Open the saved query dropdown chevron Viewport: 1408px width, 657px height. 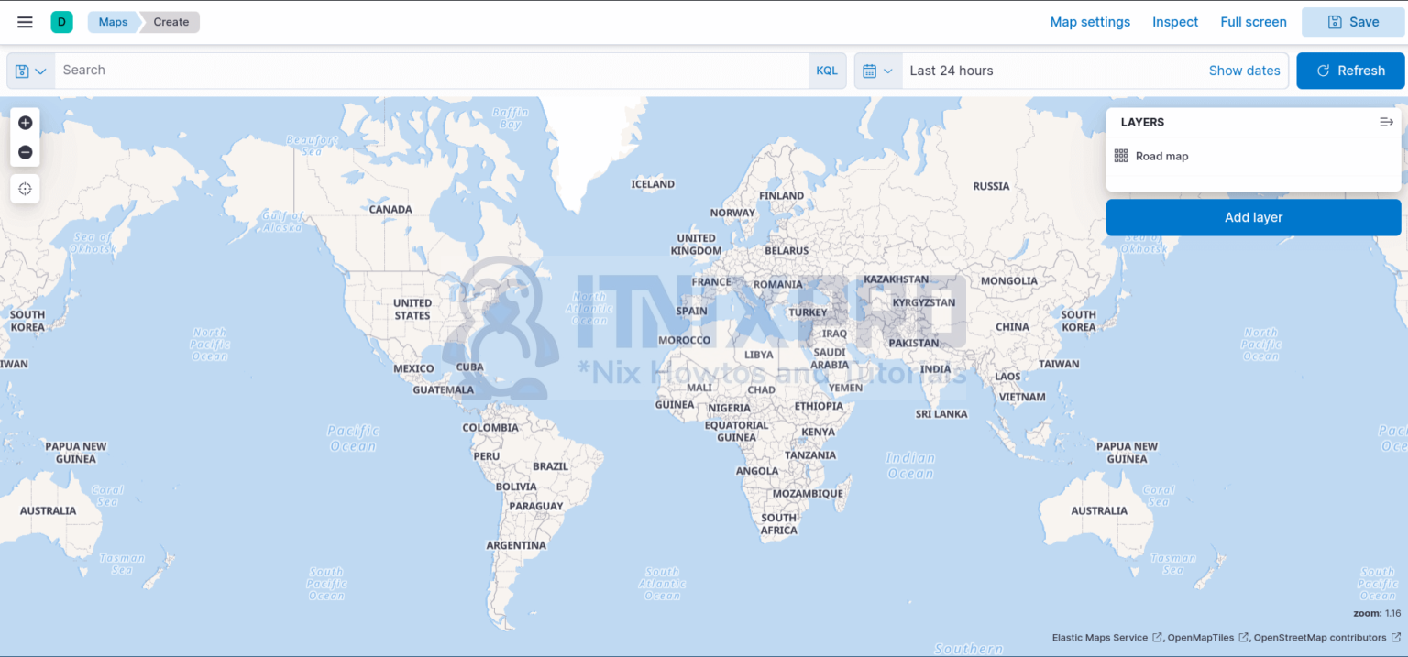click(x=38, y=70)
